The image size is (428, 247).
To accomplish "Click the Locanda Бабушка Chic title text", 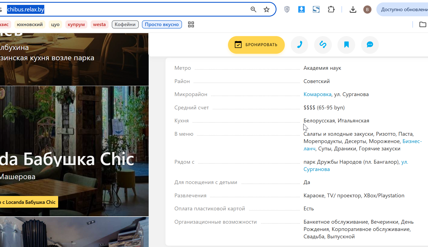I will pos(67,159).
